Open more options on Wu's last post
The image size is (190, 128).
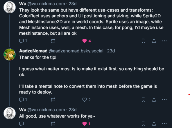pos(164,124)
